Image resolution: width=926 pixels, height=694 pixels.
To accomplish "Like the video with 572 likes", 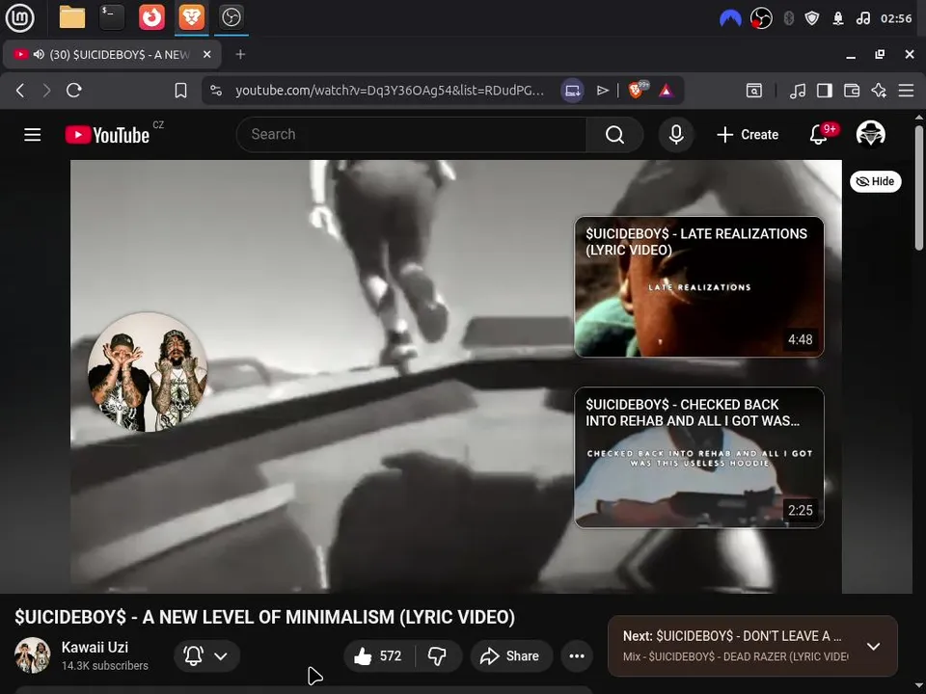I will click(x=378, y=655).
